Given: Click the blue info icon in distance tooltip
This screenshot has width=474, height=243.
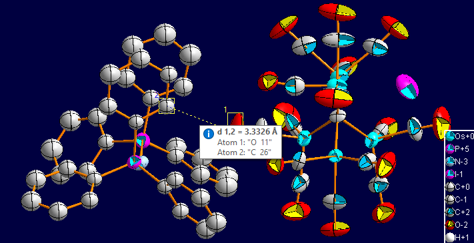Looking at the screenshot, I should [x=209, y=133].
